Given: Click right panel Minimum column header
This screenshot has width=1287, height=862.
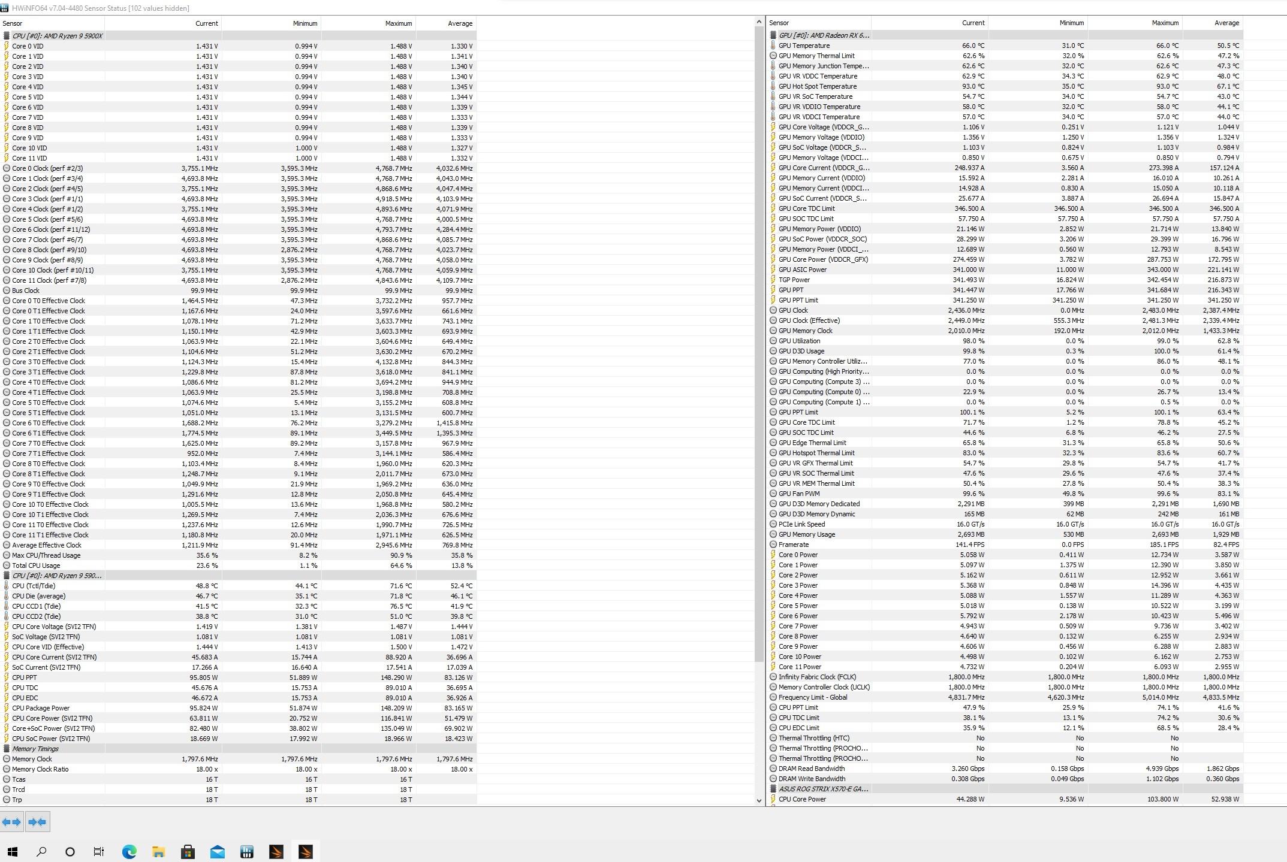Looking at the screenshot, I should click(1038, 23).
